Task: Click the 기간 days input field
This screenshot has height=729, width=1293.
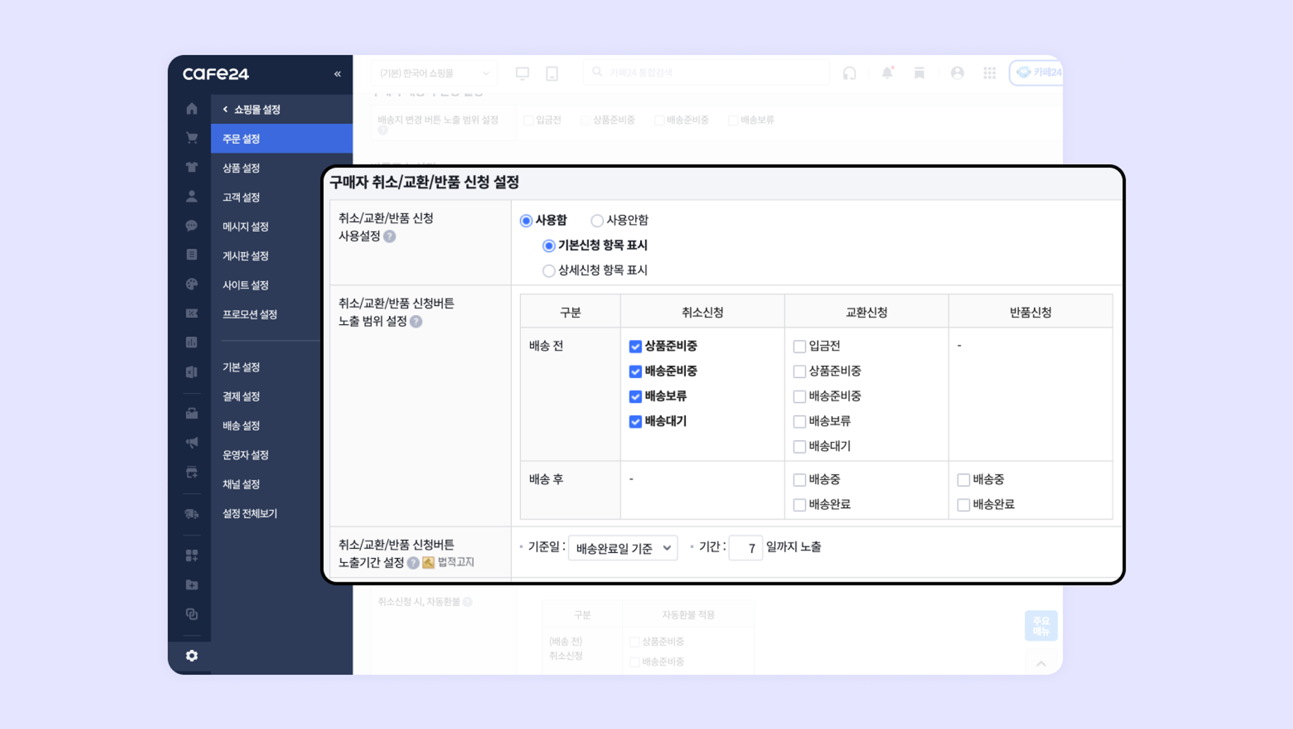Action: coord(745,548)
